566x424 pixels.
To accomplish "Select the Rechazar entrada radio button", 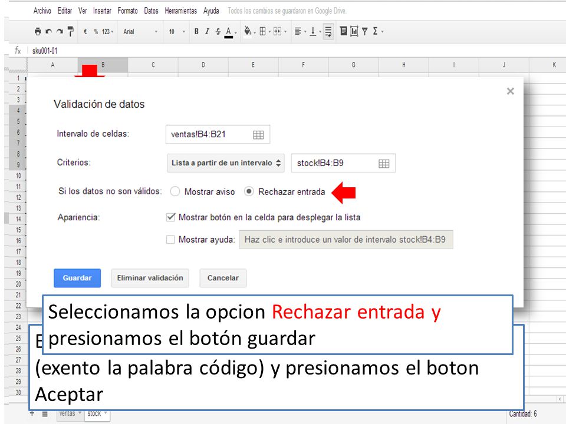I will coord(249,191).
